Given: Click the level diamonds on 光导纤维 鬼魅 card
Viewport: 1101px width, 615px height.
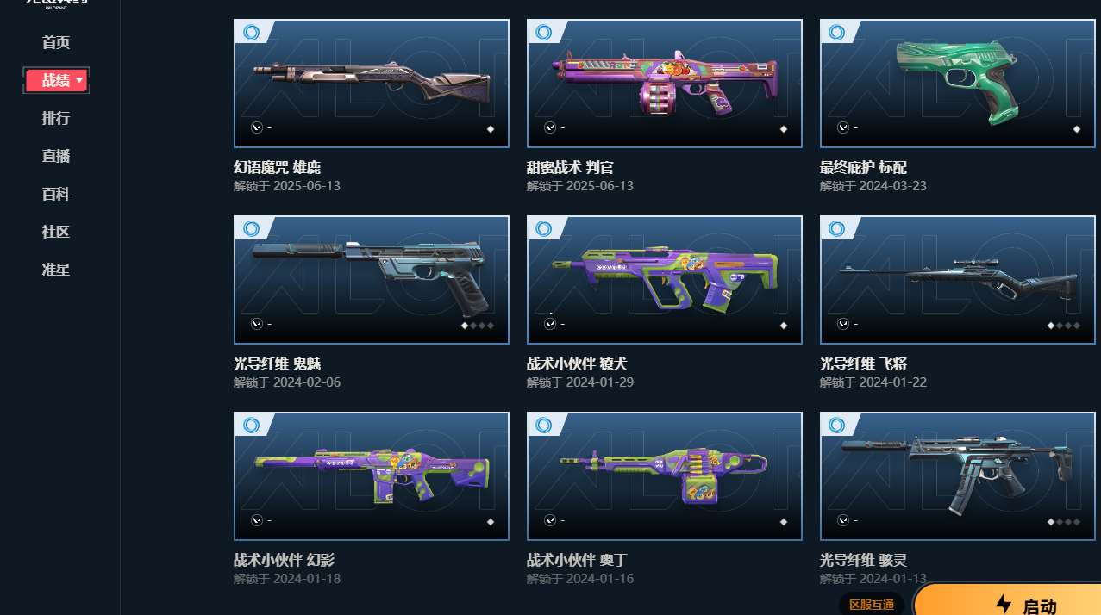Looking at the screenshot, I should tap(478, 326).
